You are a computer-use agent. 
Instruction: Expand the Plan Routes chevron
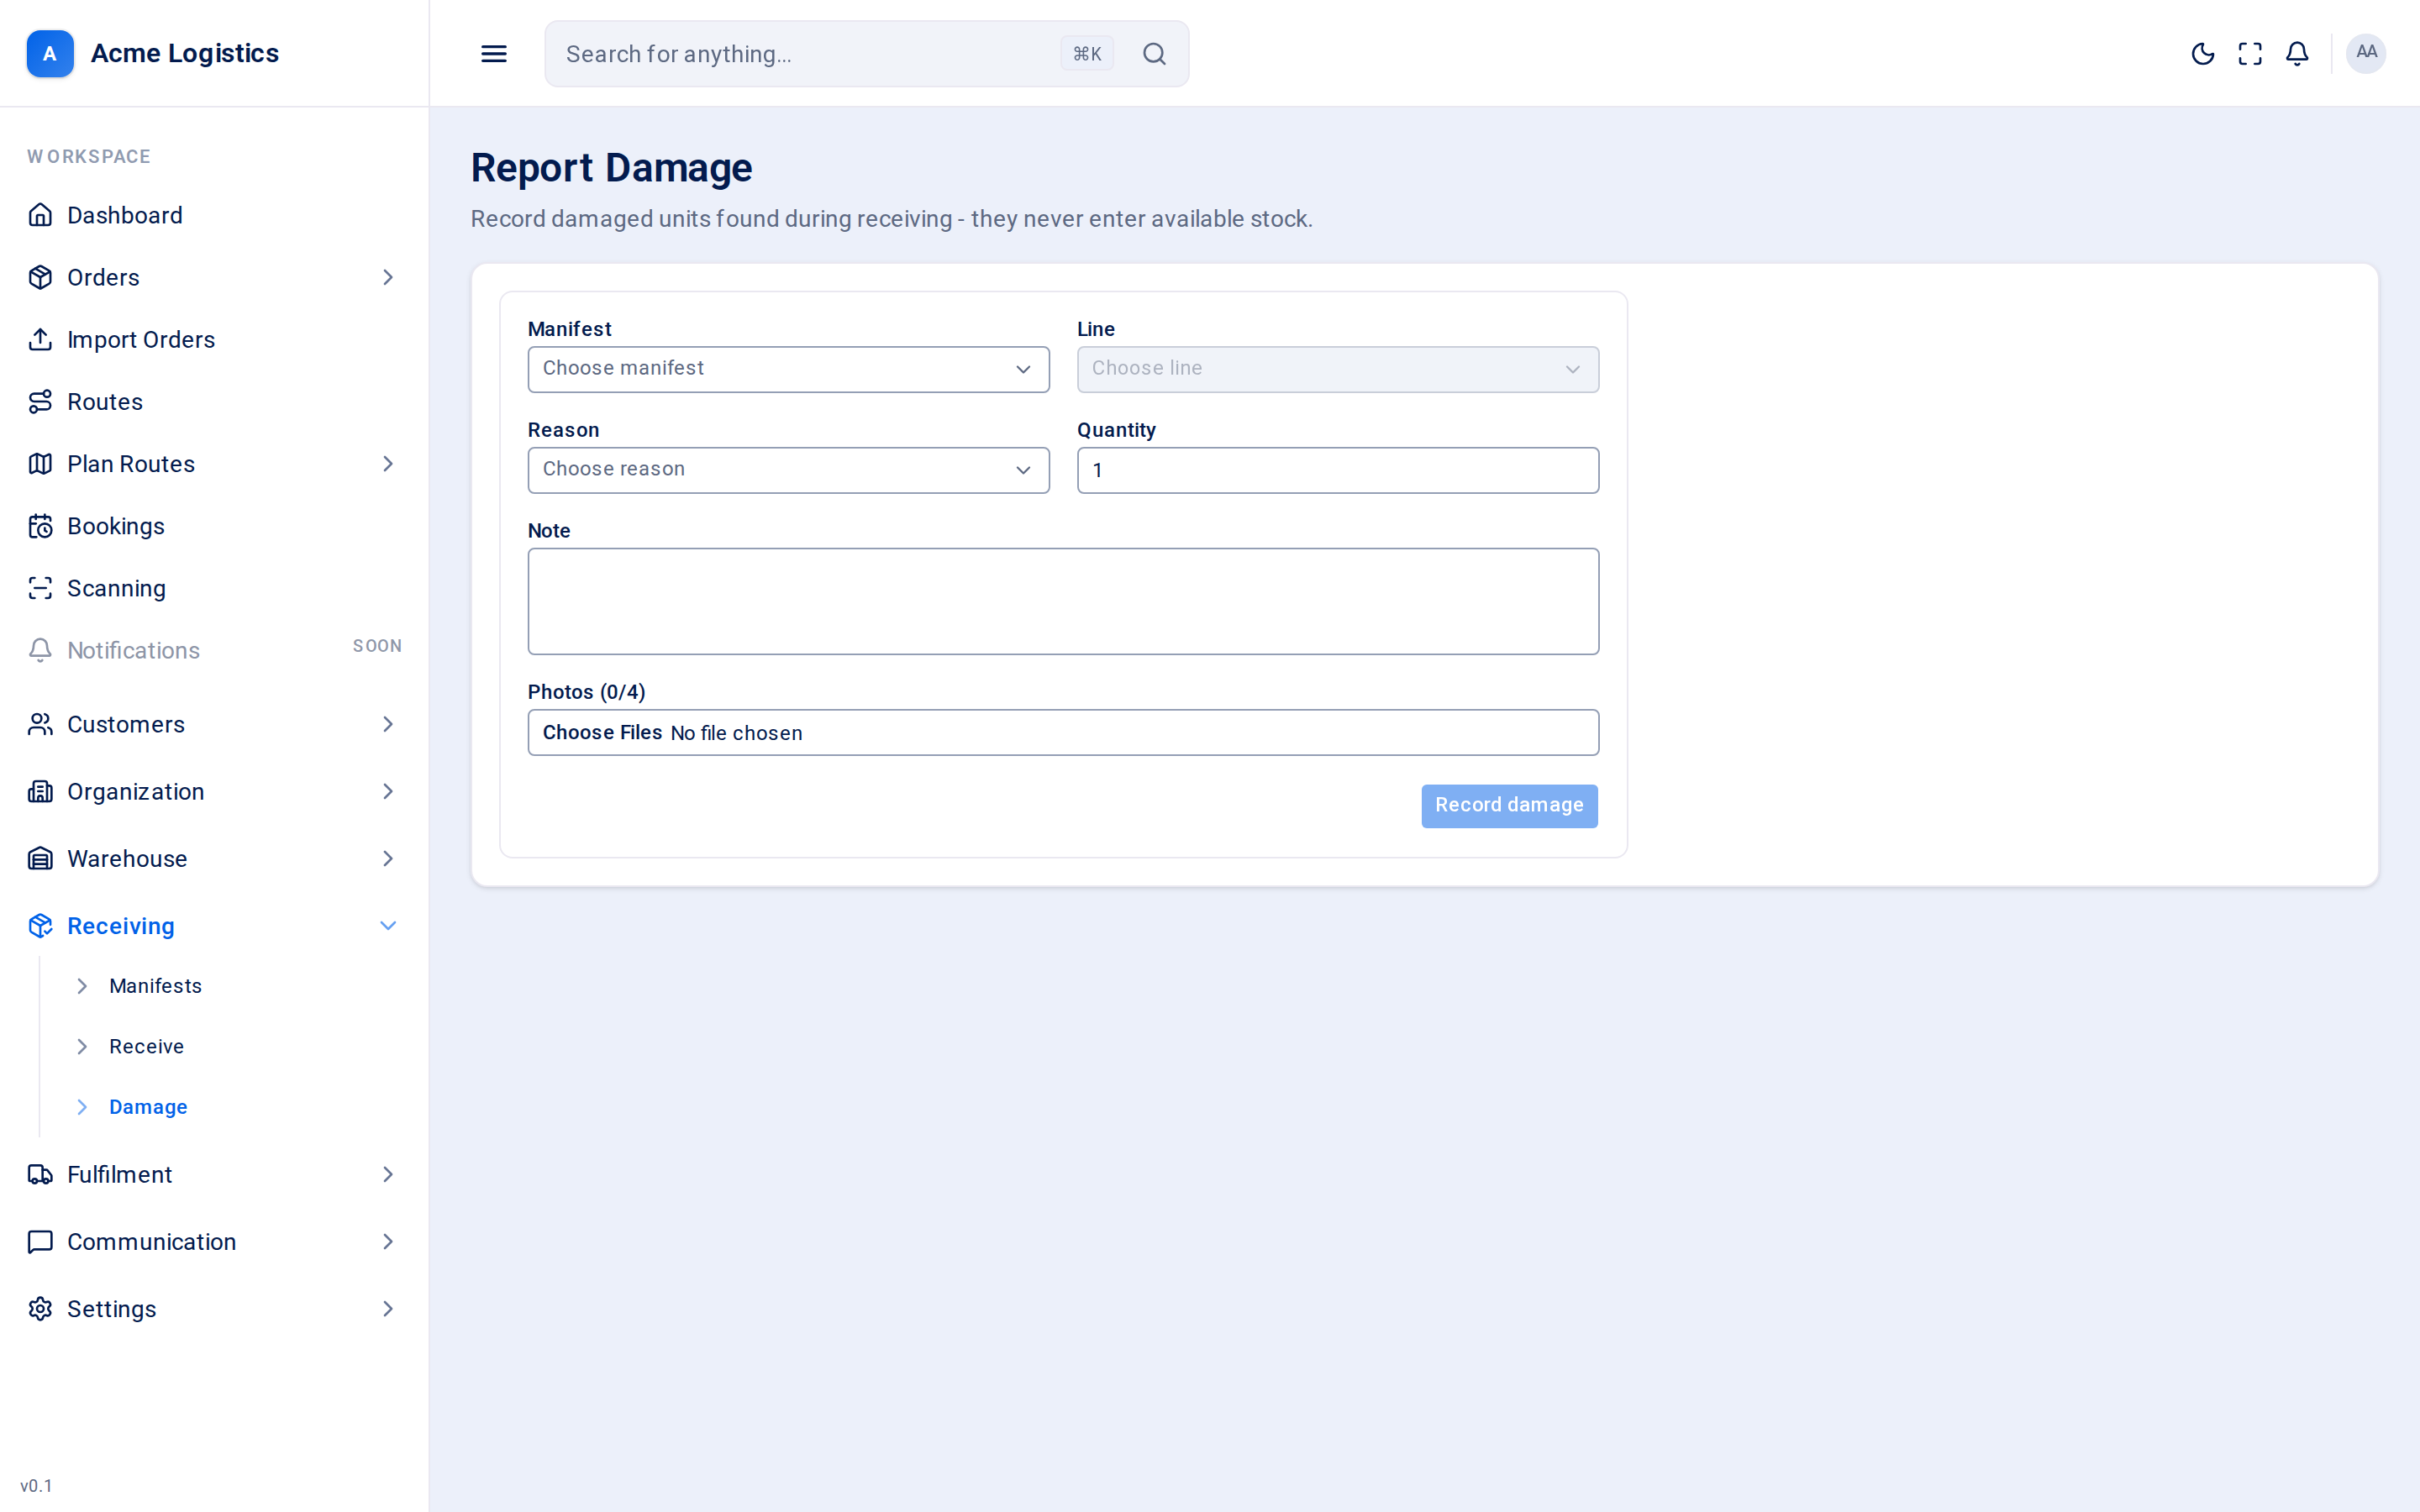[x=388, y=464]
